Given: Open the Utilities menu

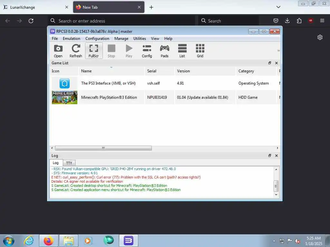Looking at the screenshot, I should pyautogui.click(x=140, y=39).
